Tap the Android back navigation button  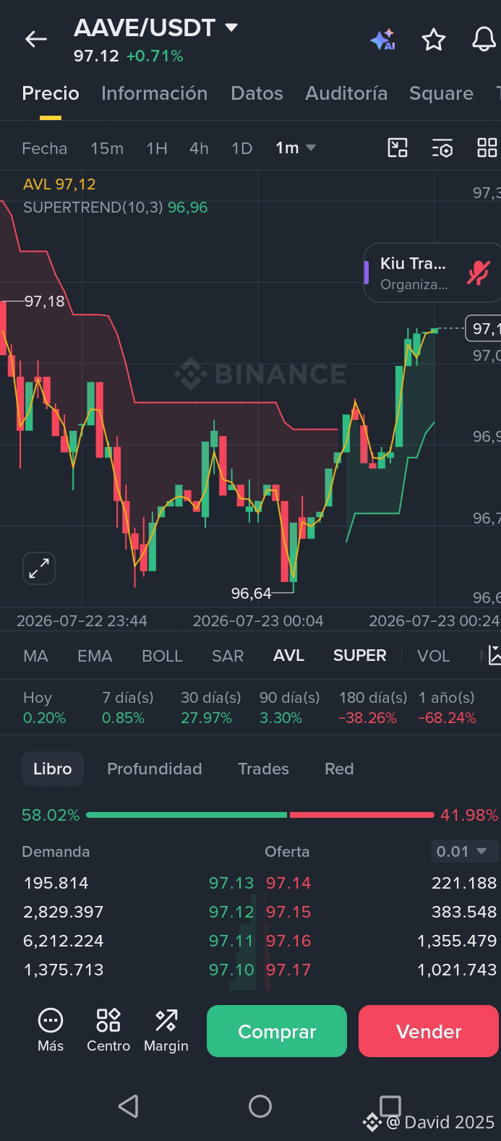pos(129,1106)
